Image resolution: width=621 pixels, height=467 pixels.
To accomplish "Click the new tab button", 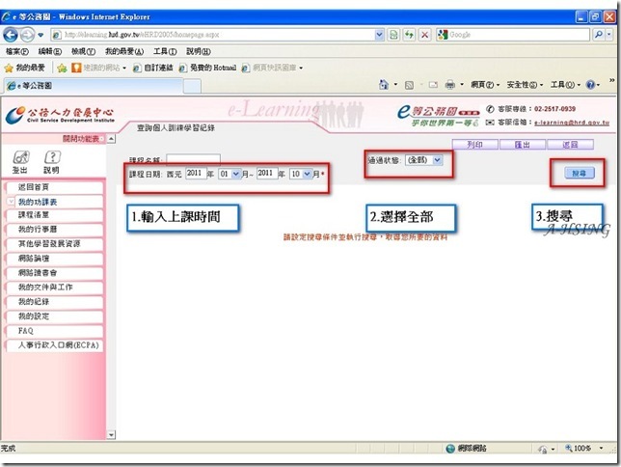I will tap(192, 86).
